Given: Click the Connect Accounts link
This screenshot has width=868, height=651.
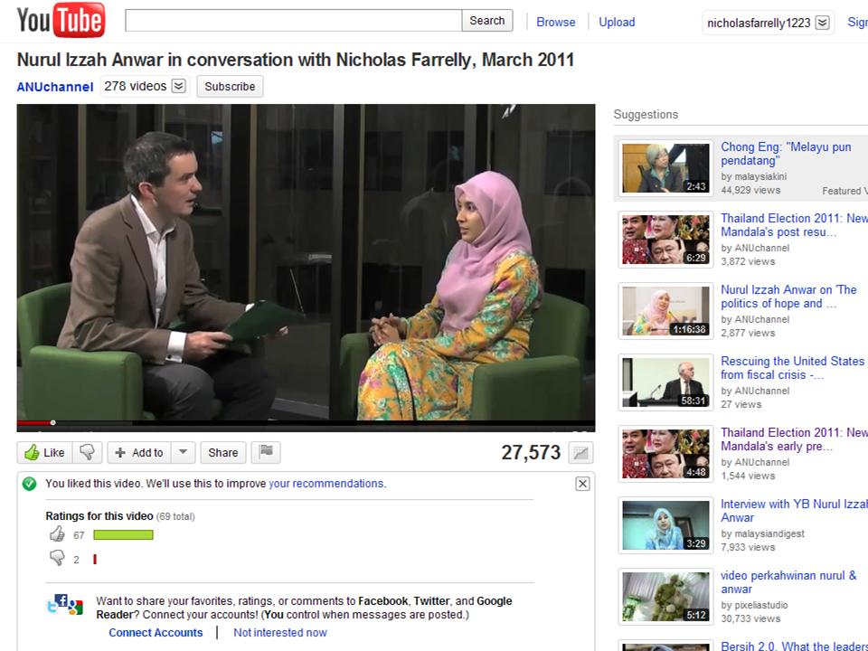Looking at the screenshot, I should point(156,633).
